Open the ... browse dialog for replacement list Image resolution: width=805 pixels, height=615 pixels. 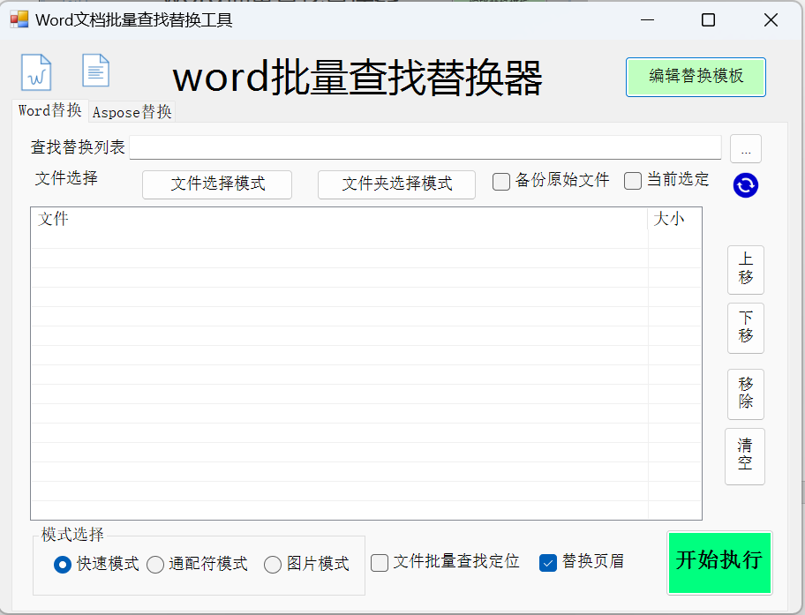tap(746, 149)
